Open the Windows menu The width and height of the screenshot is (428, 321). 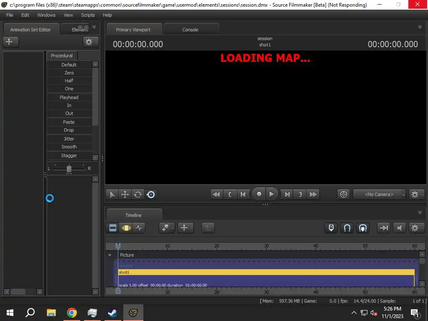(46, 15)
